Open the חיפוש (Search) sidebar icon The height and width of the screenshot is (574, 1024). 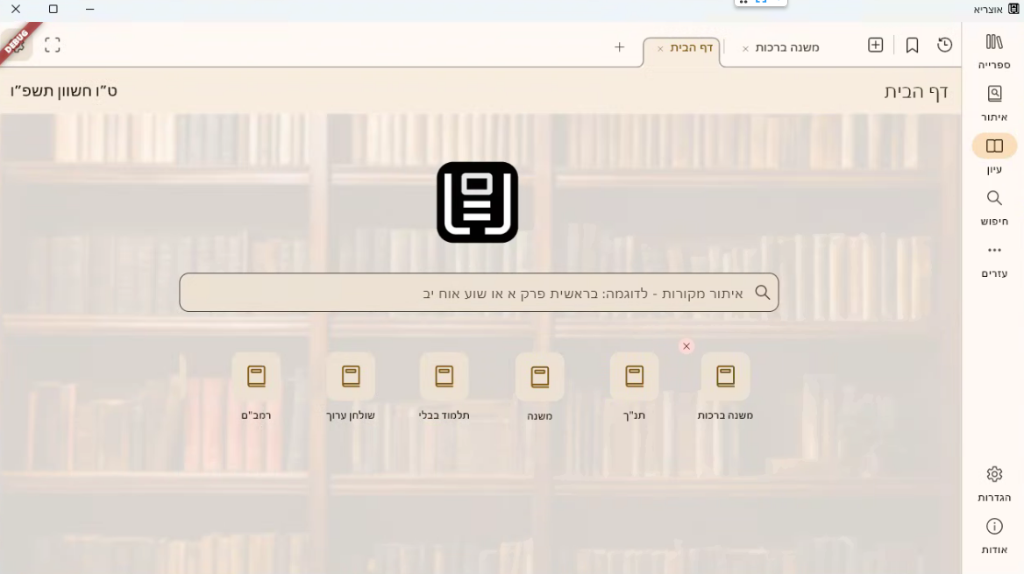(994, 199)
